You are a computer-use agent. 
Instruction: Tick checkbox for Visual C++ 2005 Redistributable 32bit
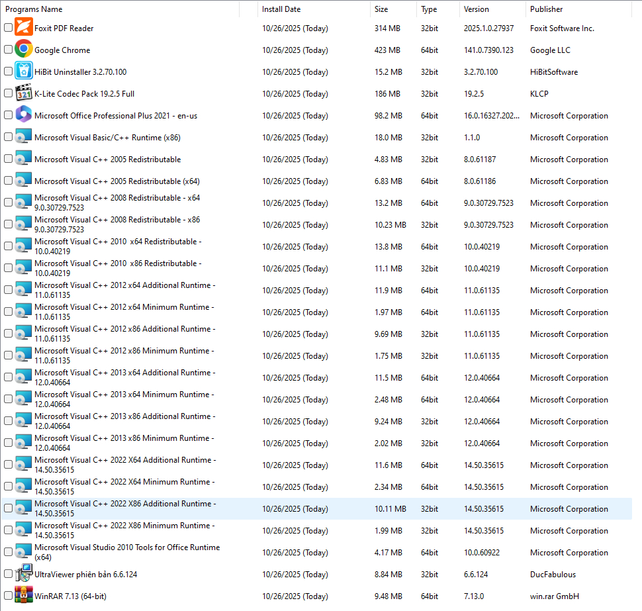pyautogui.click(x=8, y=158)
